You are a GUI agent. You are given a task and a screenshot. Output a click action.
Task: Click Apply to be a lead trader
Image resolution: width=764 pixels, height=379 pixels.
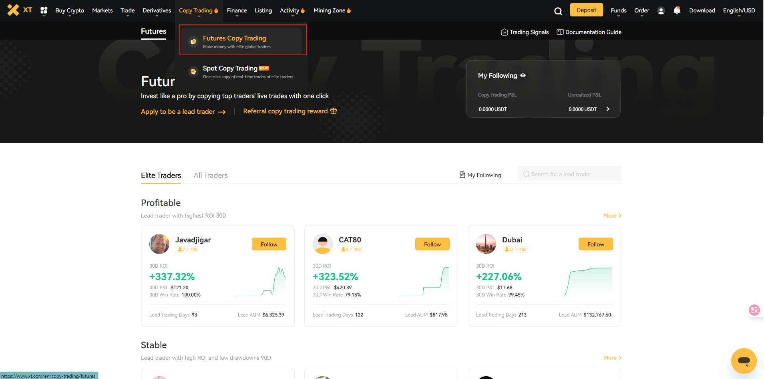click(183, 112)
